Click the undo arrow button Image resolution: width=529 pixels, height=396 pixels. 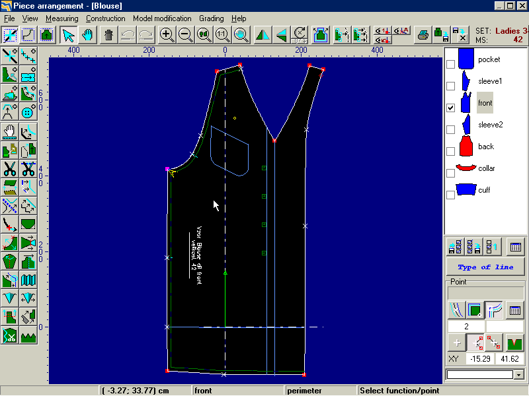click(128, 35)
